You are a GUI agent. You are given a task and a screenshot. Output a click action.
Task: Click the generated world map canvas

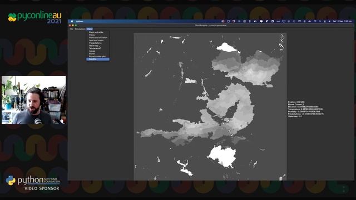[x=210, y=107]
